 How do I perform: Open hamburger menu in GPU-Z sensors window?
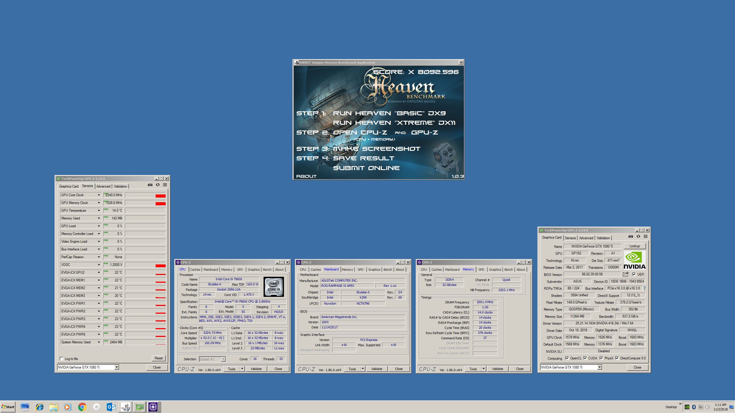click(165, 185)
